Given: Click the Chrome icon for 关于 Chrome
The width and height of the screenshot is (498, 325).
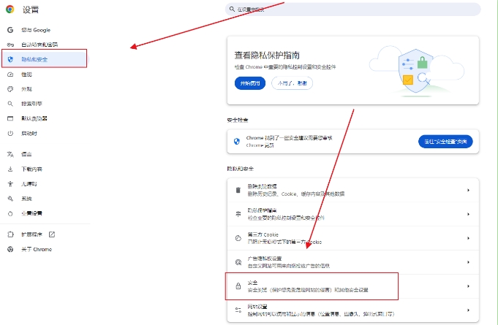Looking at the screenshot, I should 10,250.
